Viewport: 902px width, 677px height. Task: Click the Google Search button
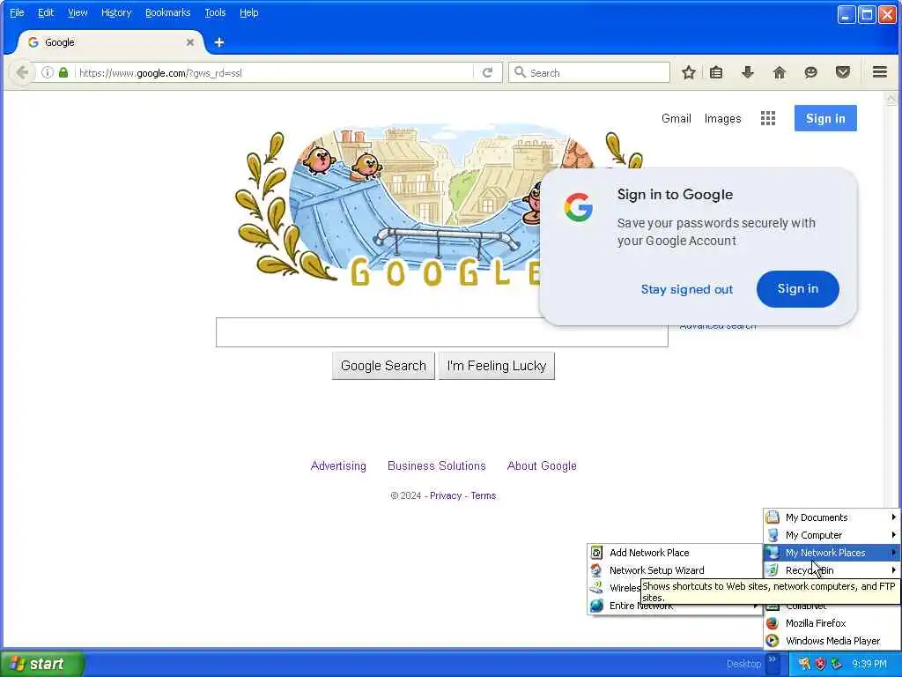click(383, 366)
